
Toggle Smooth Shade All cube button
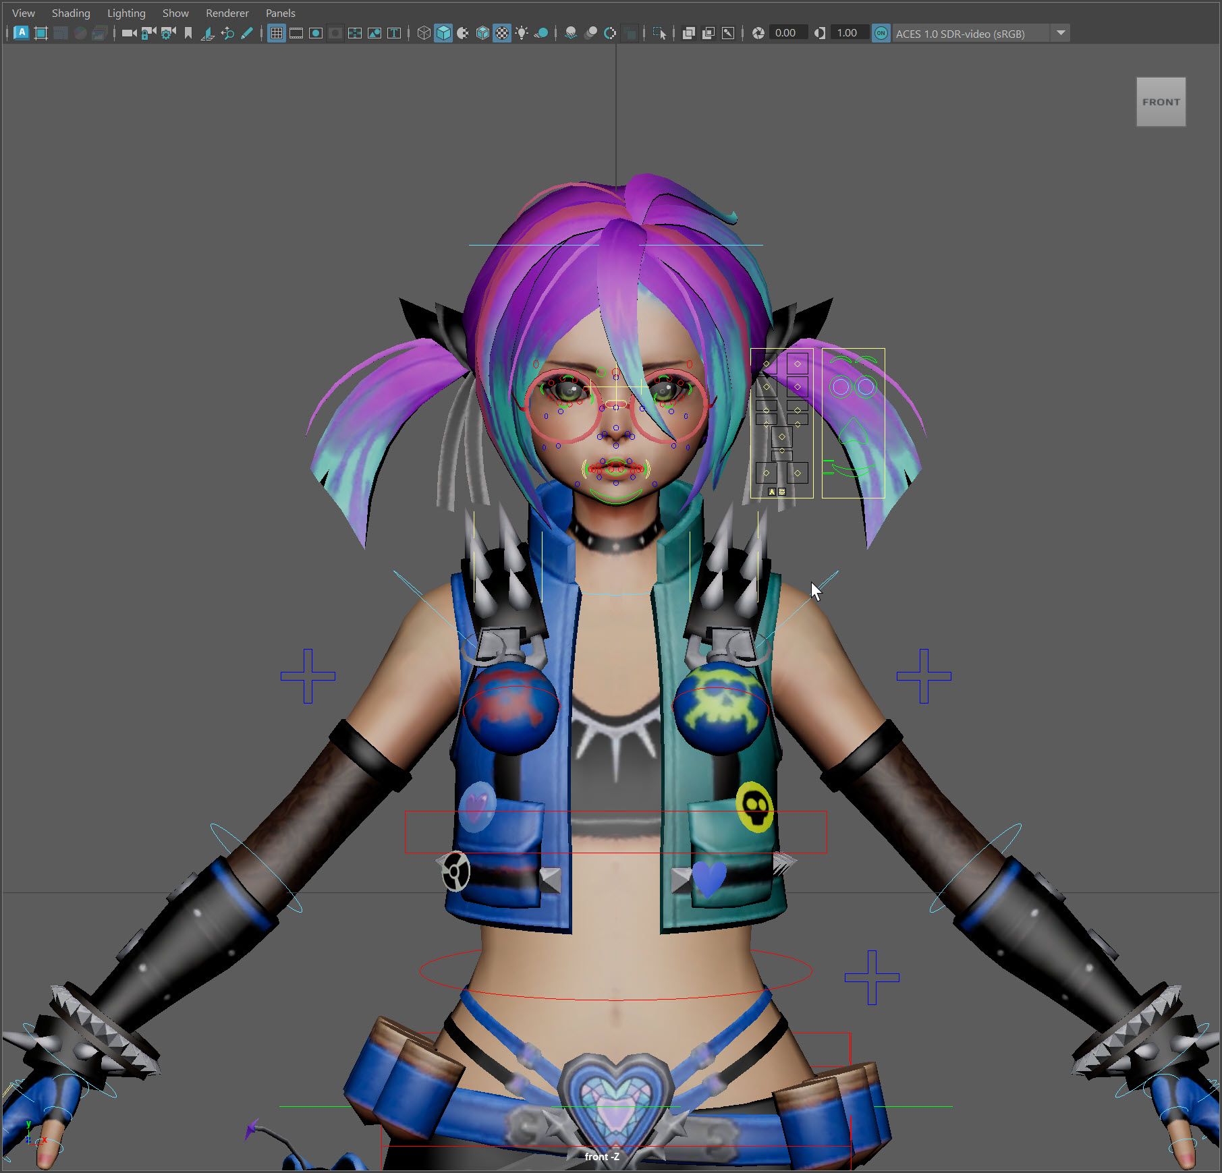[443, 33]
